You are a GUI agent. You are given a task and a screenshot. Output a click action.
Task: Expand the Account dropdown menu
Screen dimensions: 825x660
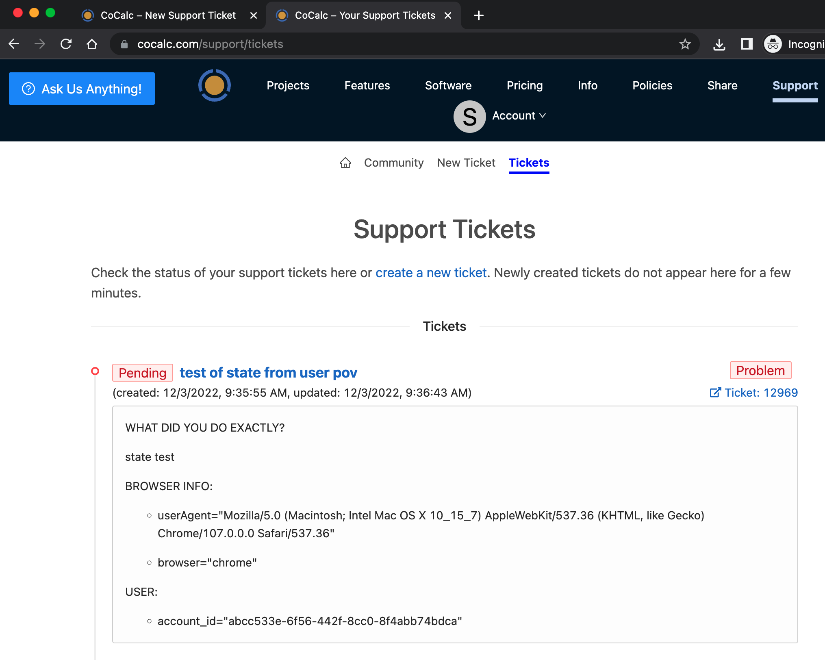[519, 116]
